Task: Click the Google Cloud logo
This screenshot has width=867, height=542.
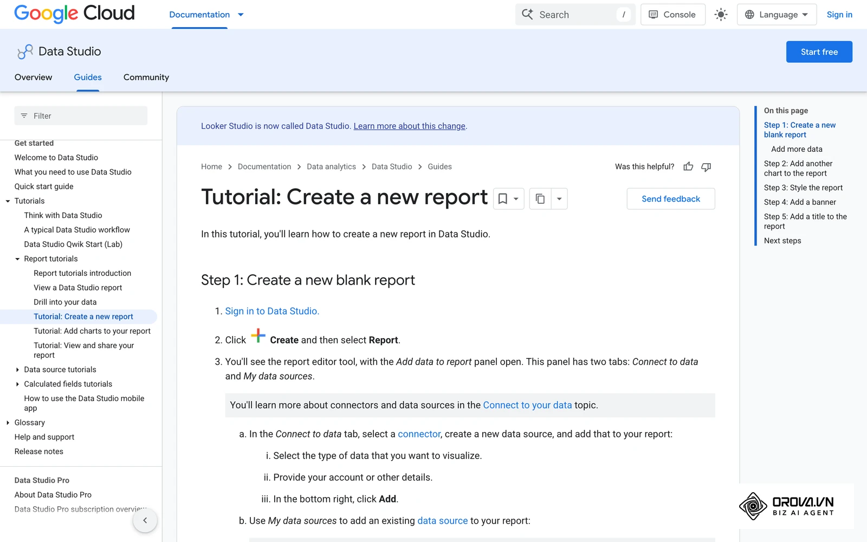Action: [74, 14]
